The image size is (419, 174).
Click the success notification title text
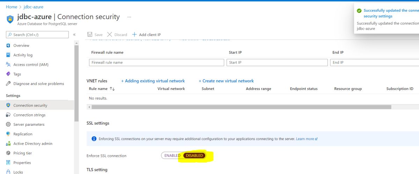(391, 13)
